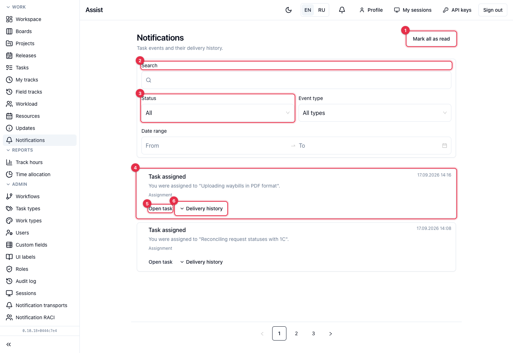Collapse the WORK sidebar section
Viewport: 513px width, 353px height.
16,7
